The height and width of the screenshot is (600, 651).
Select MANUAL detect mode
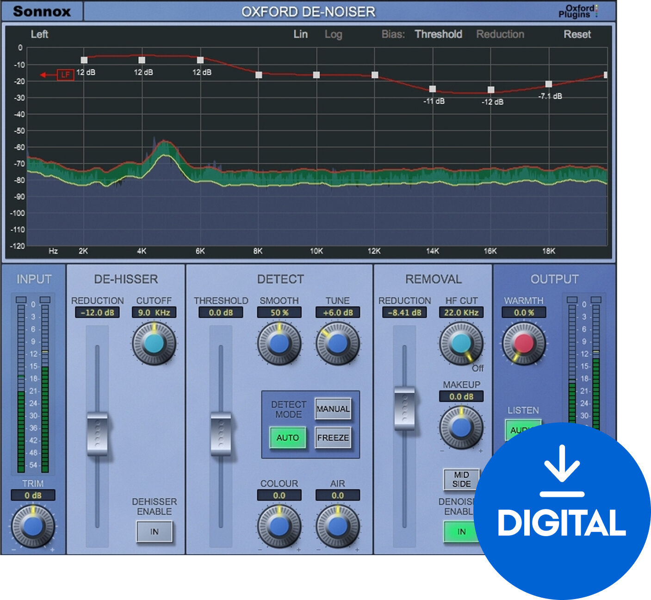click(x=334, y=409)
